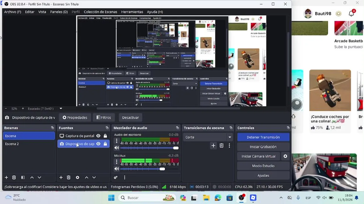Open the Paneles menu
Image resolution: width=364 pixels, height=204 pixels.
(x=59, y=12)
